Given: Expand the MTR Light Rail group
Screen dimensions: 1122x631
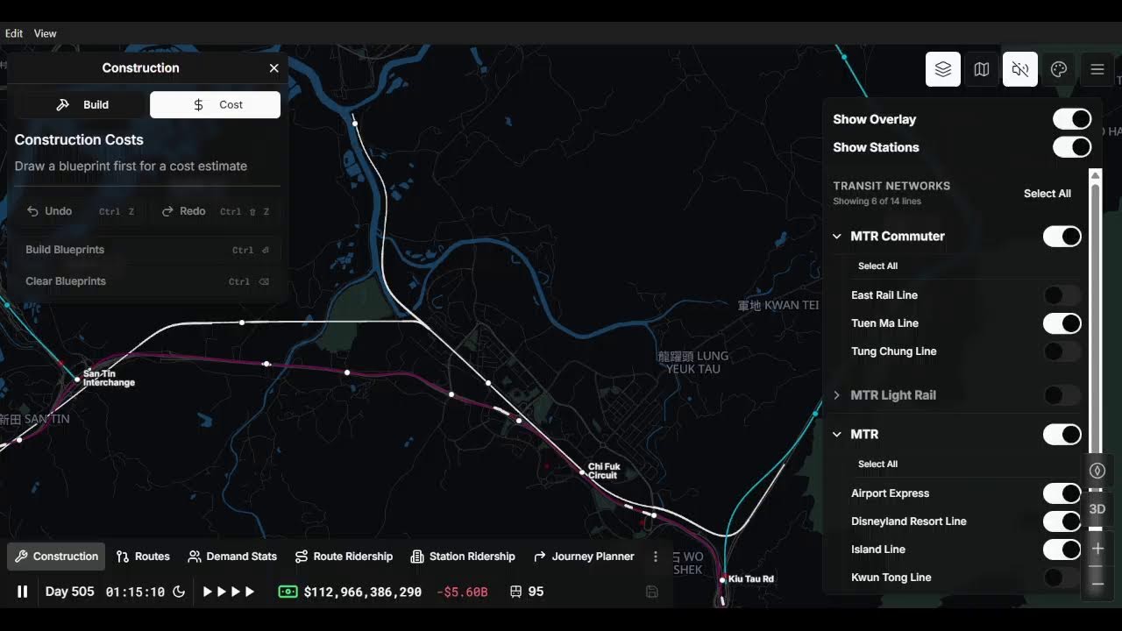Looking at the screenshot, I should pyautogui.click(x=836, y=395).
